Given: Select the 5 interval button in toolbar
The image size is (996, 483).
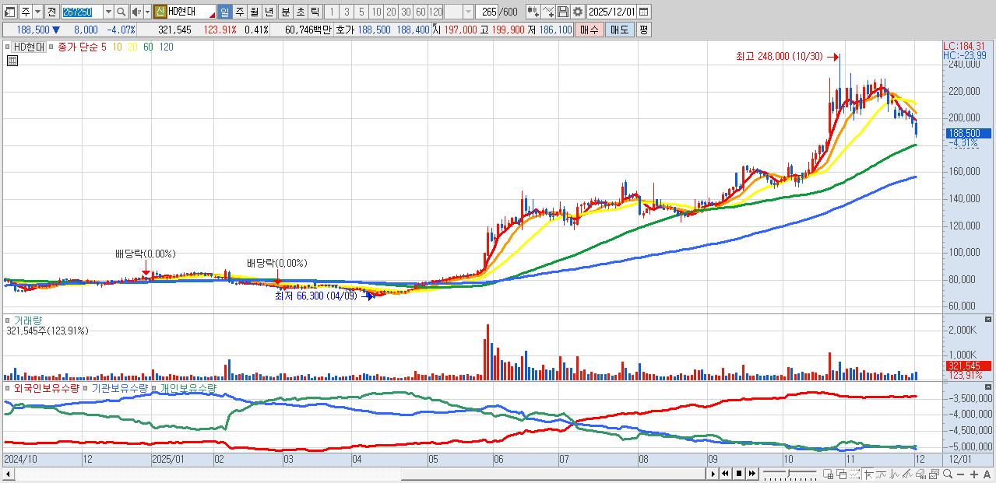Looking at the screenshot, I should click(361, 12).
